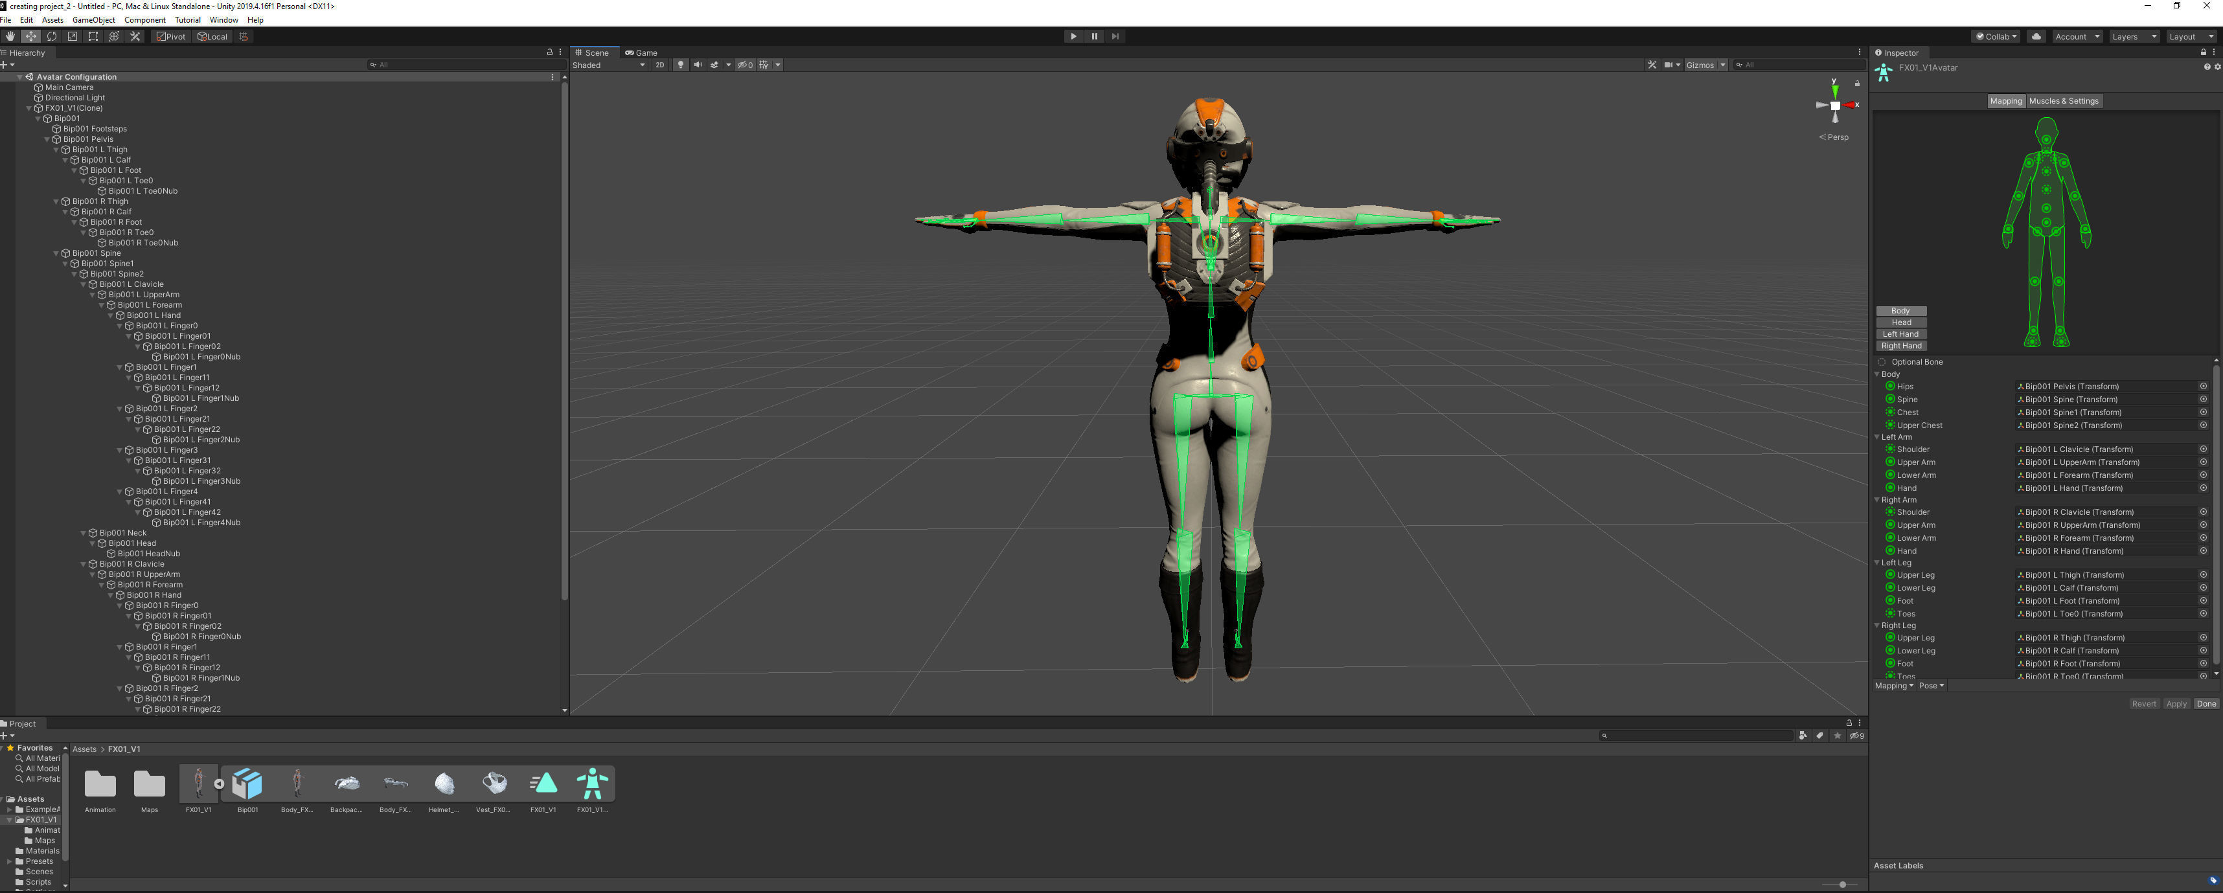Viewport: 2223px width, 893px height.
Task: Collapse Bip001 L Thigh in hierarchy
Action: [x=56, y=149]
